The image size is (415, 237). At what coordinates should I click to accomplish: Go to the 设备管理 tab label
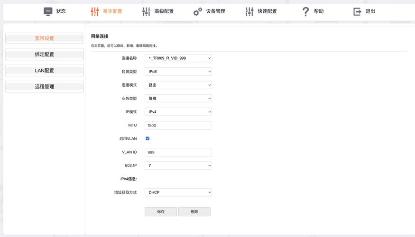(216, 11)
